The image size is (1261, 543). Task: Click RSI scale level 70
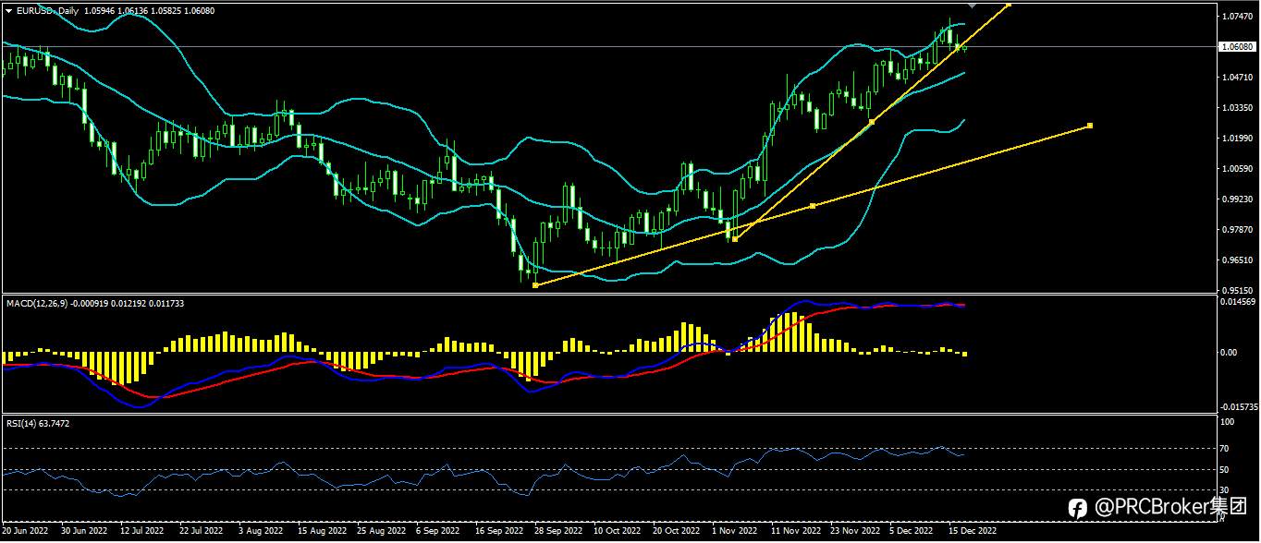tap(1225, 449)
